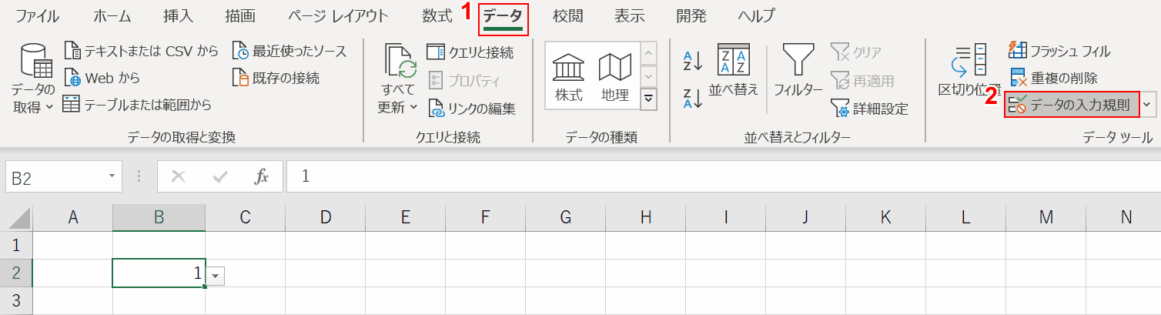Select column G header
This screenshot has height=315, width=1161.
(566, 218)
